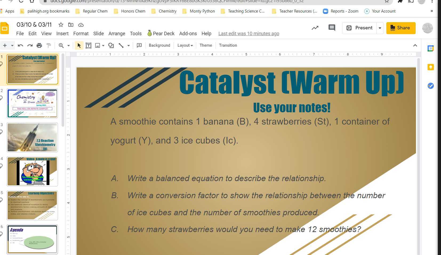Screen dimensions: 441x255
Task: Click the Paint format tool
Action: pos(49,45)
